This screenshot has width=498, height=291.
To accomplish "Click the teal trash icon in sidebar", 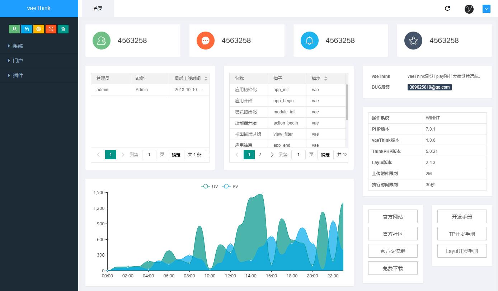I will tap(63, 29).
